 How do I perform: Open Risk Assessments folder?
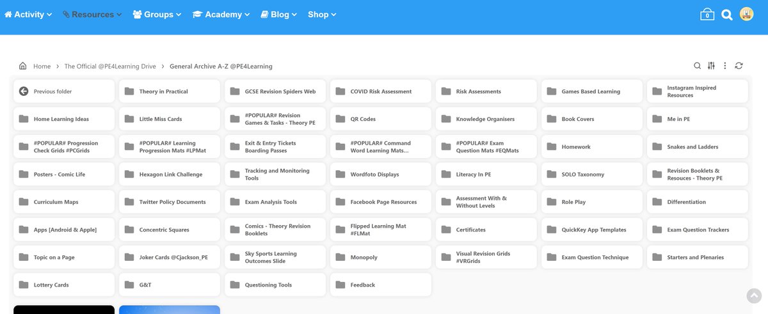pos(486,91)
